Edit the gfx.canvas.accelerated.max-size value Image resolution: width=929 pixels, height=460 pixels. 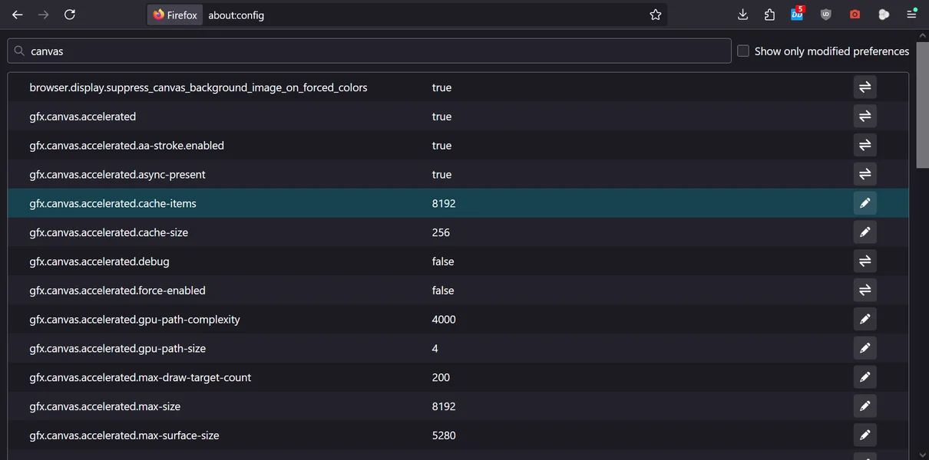[x=865, y=406]
